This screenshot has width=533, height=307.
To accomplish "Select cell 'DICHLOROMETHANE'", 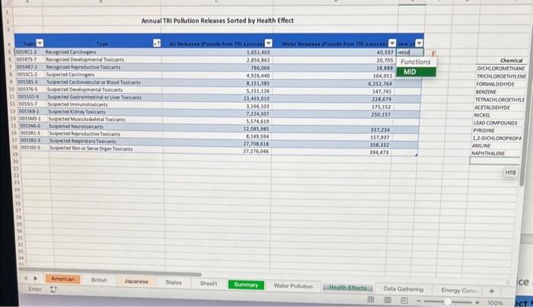I will [501, 69].
